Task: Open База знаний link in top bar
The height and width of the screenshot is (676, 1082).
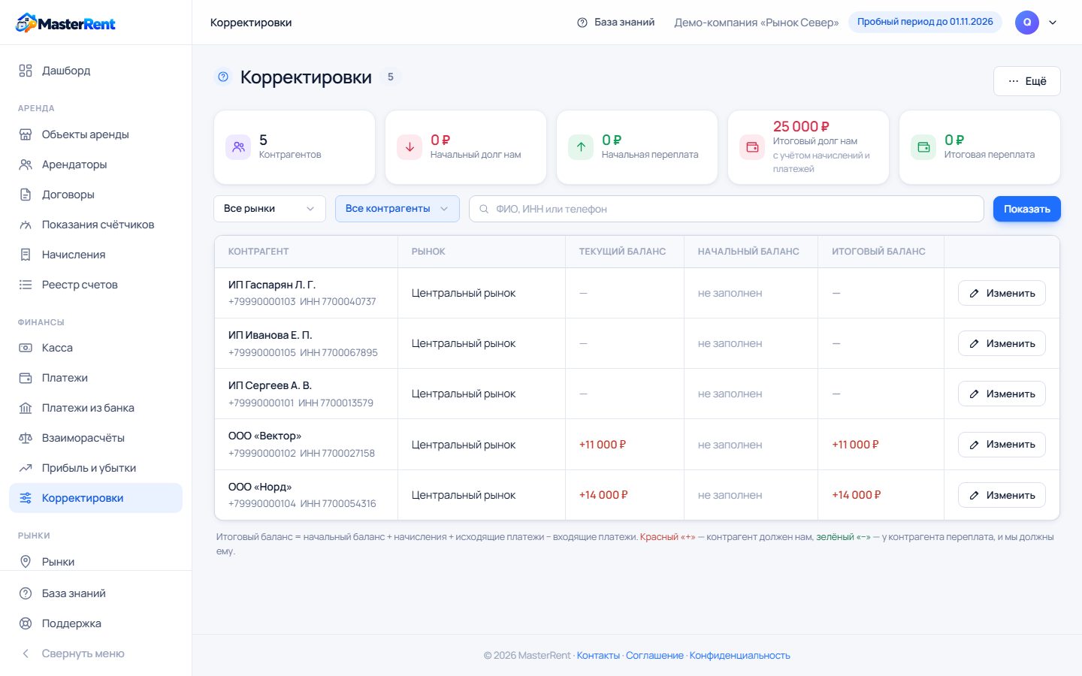Action: point(615,23)
